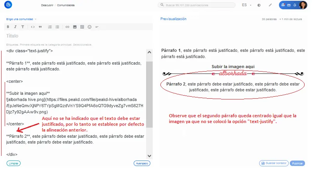The image size is (312, 171).
Task: Click the closing </center> tag in the editor
Action: 15,124
